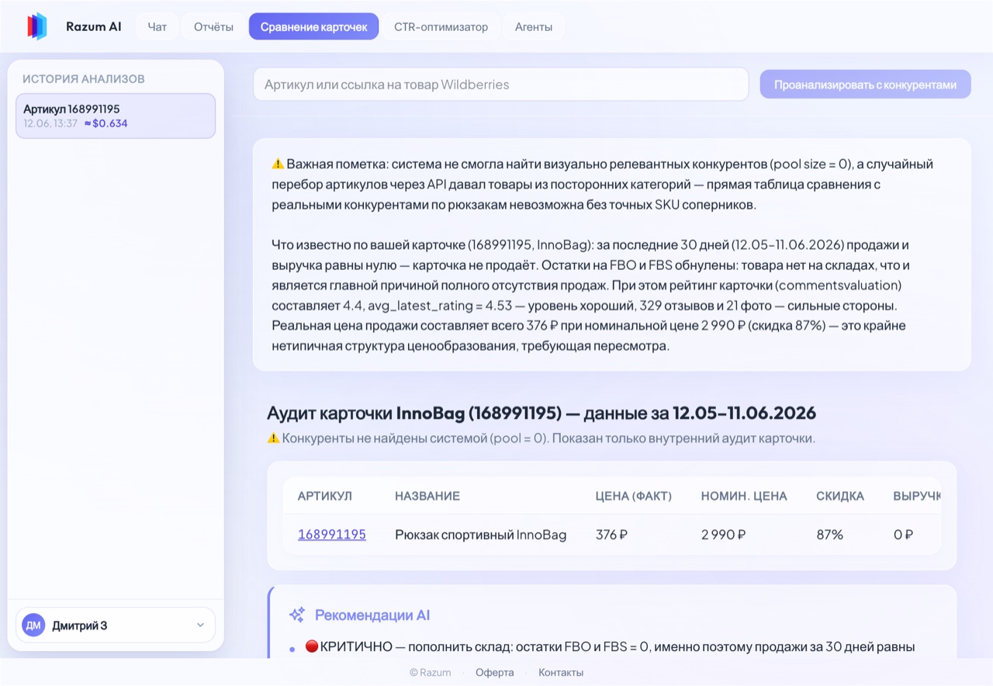Screen dimensions: 993x686
Task: Open the CTR-оптимизатор tab
Action: pos(441,26)
